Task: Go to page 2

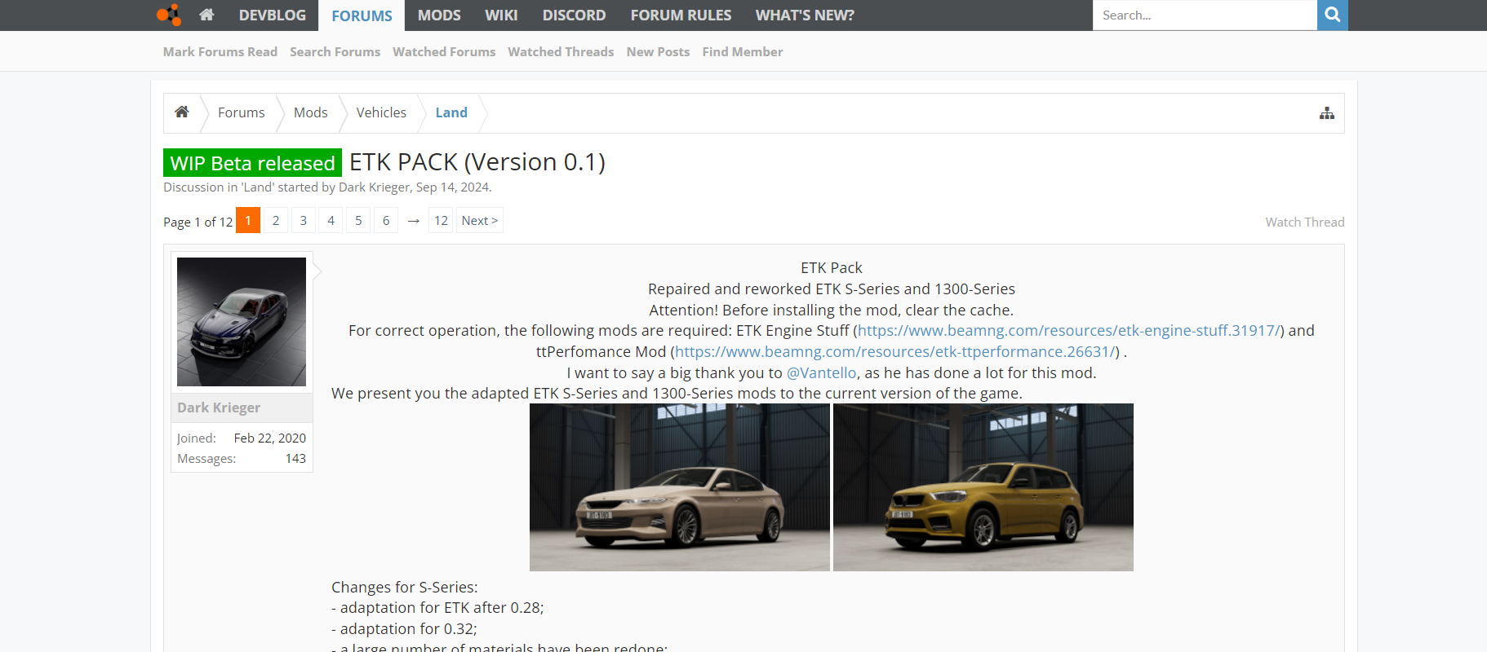Action: pyautogui.click(x=276, y=220)
